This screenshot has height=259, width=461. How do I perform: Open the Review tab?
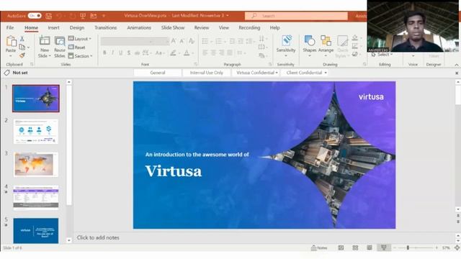[202, 27]
